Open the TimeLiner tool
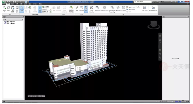The image size is (193, 104). pyautogui.click(x=97, y=9)
